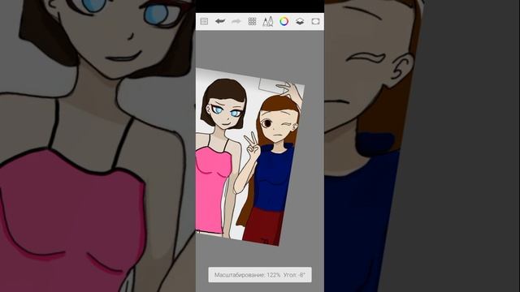Open the brush library
Viewport: 520px width, 292px height.
click(268, 22)
